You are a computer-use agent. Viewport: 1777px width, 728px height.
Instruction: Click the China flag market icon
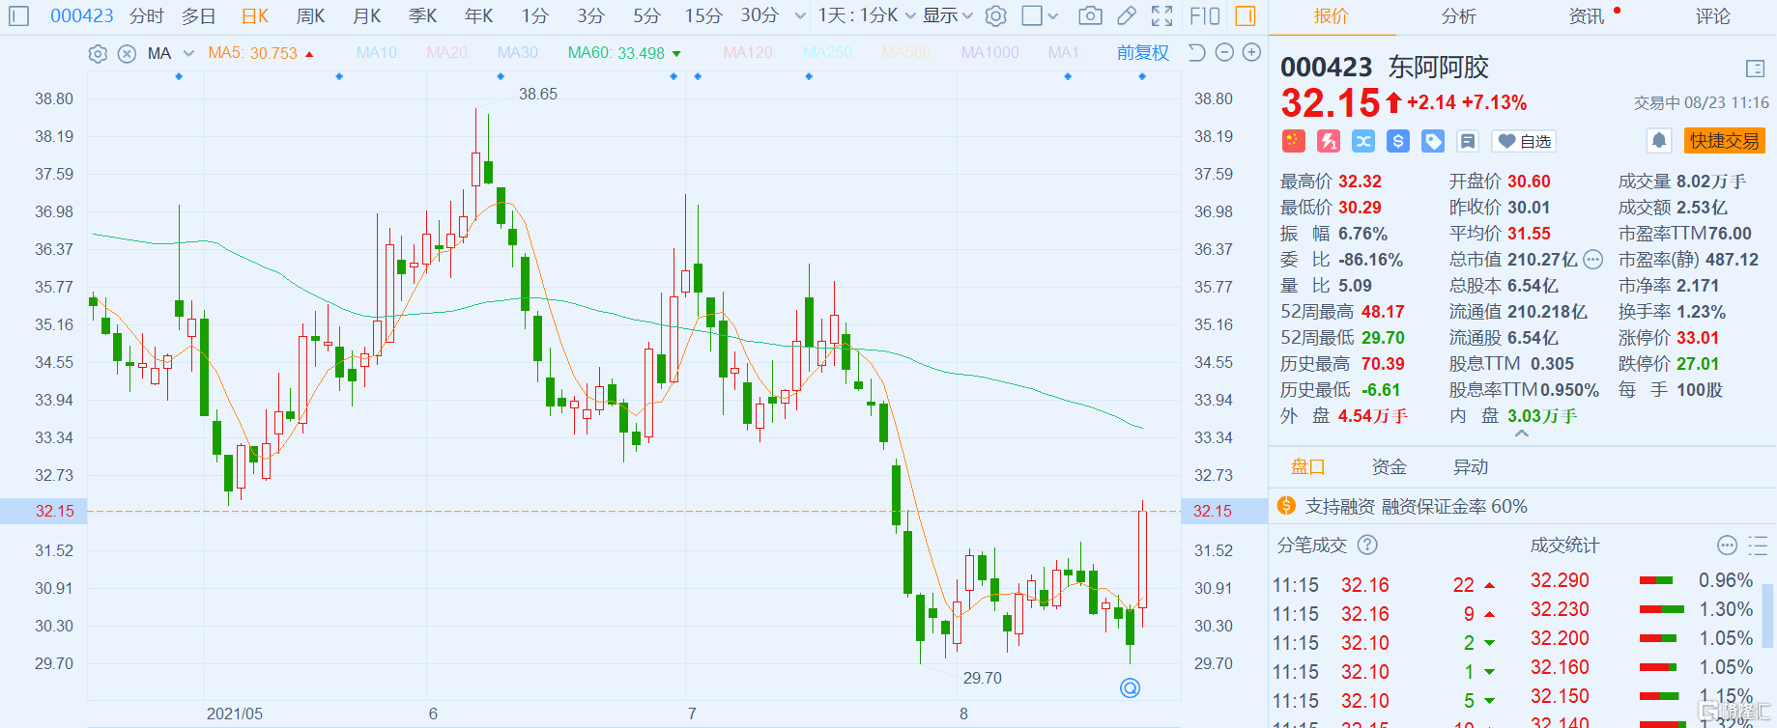(1293, 141)
